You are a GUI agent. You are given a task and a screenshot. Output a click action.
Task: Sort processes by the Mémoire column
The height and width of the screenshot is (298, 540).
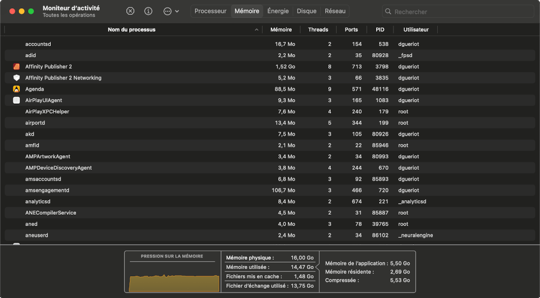click(x=281, y=30)
